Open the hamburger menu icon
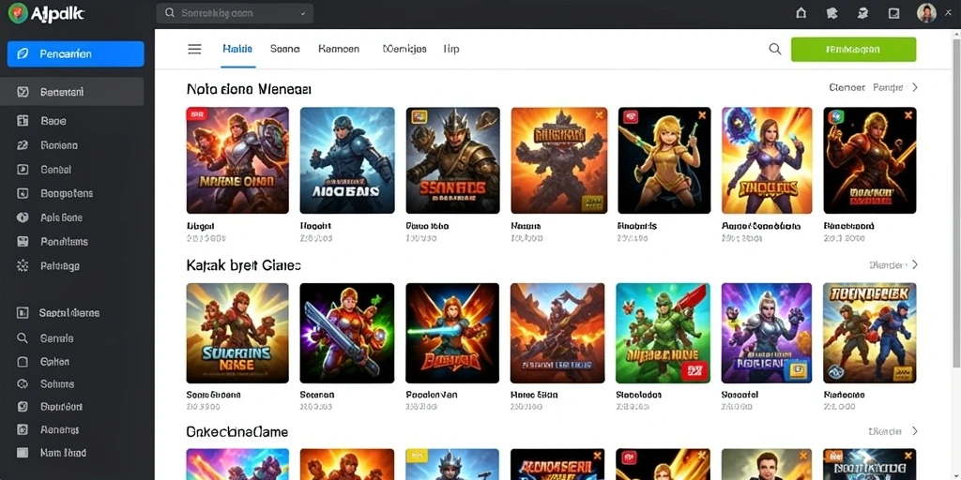The width and height of the screenshot is (961, 480). click(194, 49)
